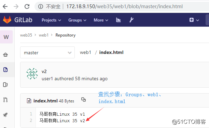
Task: Reload the page with refresh icon
Action: (27, 6)
